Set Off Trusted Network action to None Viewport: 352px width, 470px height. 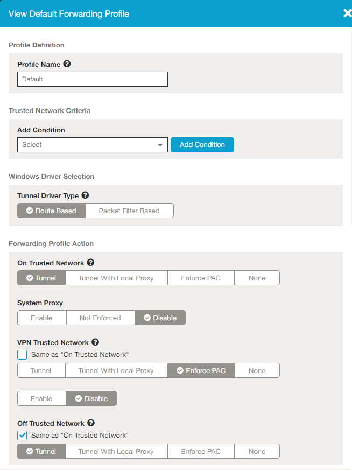point(257,451)
